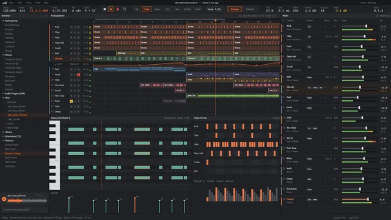Stop playback with the Stop button
The width and height of the screenshot is (391, 220).
[x=104, y=9]
